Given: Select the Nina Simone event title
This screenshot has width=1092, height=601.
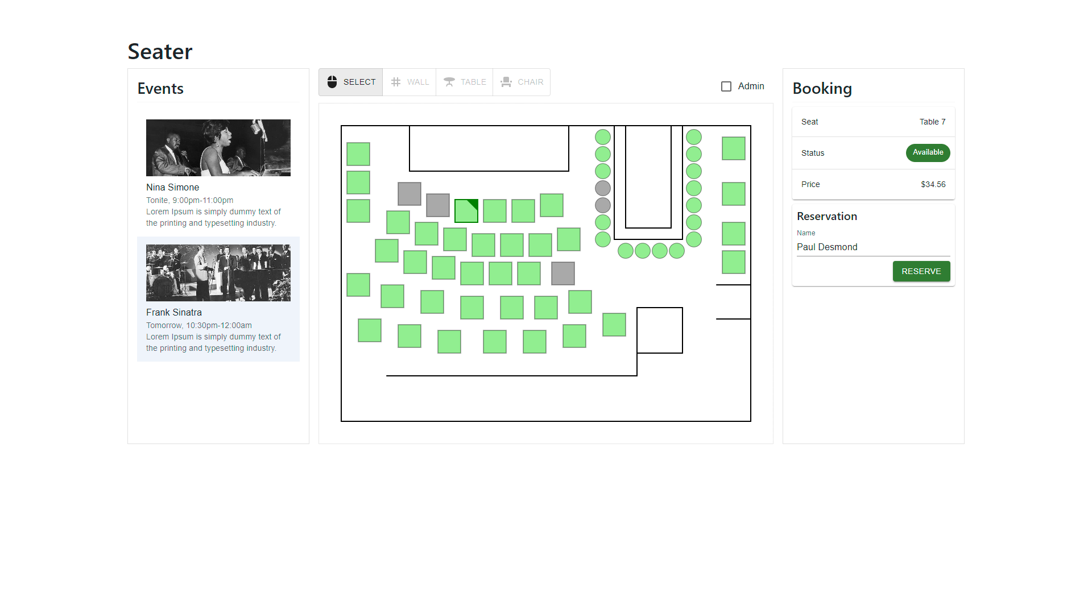Looking at the screenshot, I should click(x=172, y=187).
